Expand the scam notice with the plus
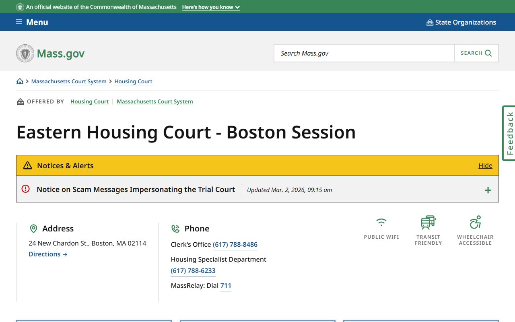 488,190
